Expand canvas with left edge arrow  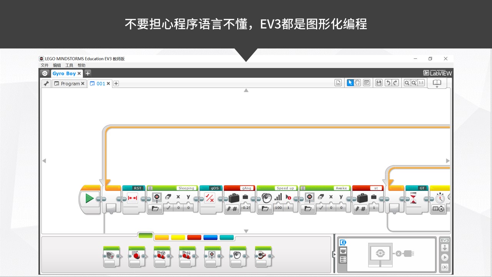[x=44, y=161]
